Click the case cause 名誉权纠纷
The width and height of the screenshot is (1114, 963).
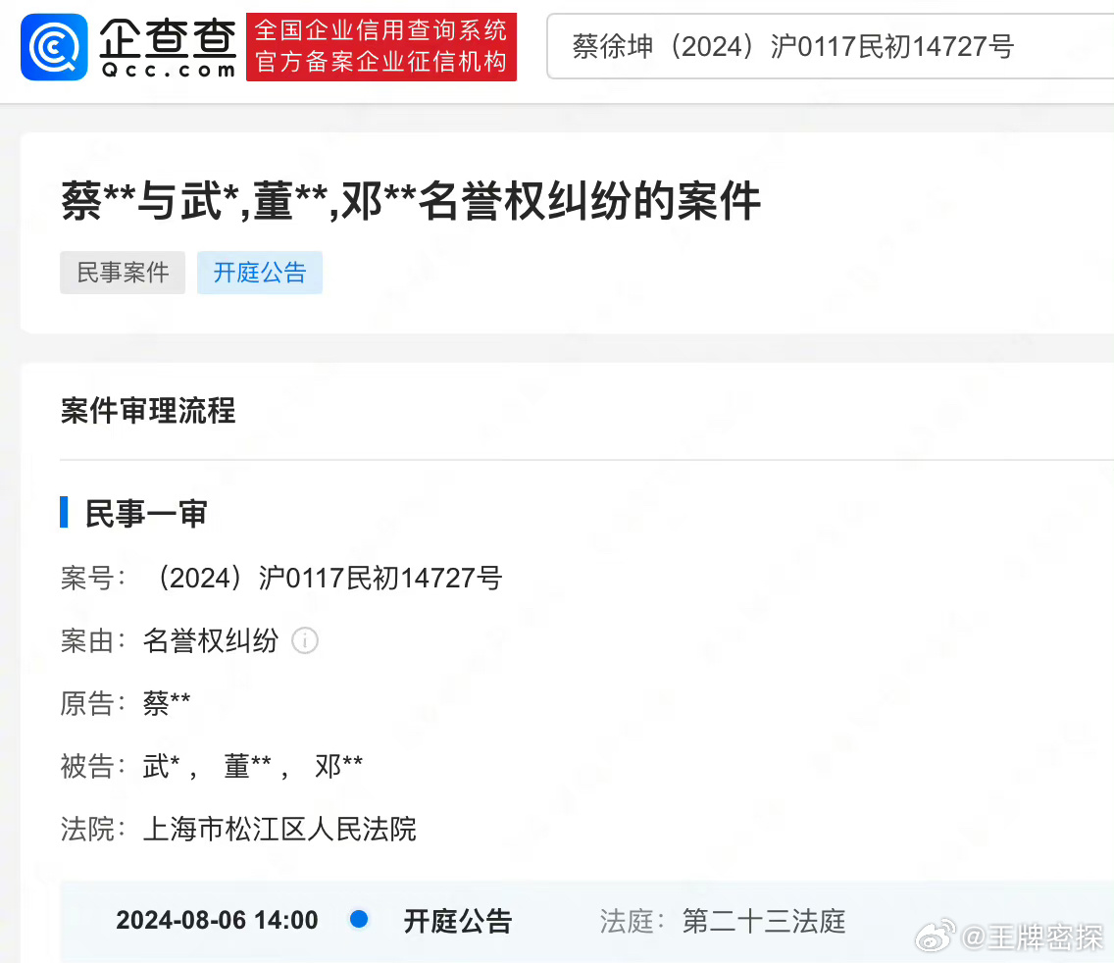(211, 641)
